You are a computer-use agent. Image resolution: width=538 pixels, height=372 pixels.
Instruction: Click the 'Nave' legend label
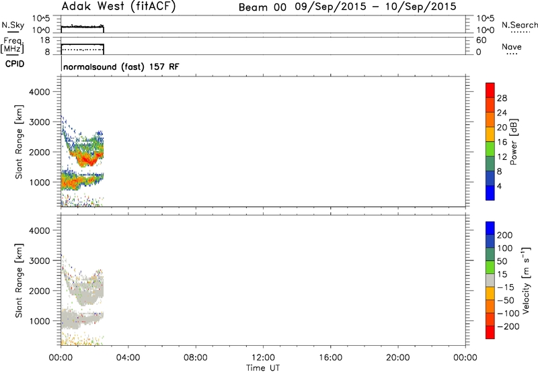pyautogui.click(x=512, y=46)
